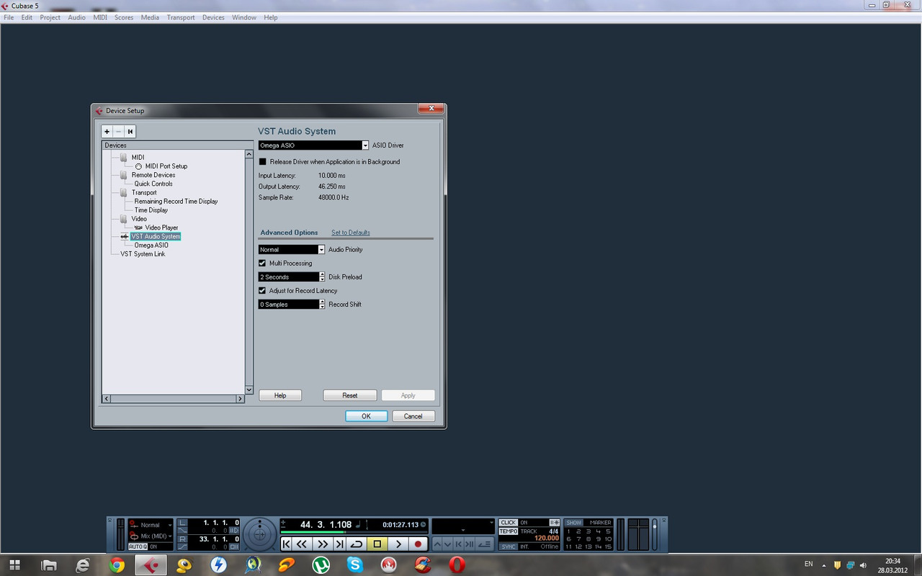922x576 pixels.
Task: Toggle the SYNC button on transport
Action: coord(509,546)
